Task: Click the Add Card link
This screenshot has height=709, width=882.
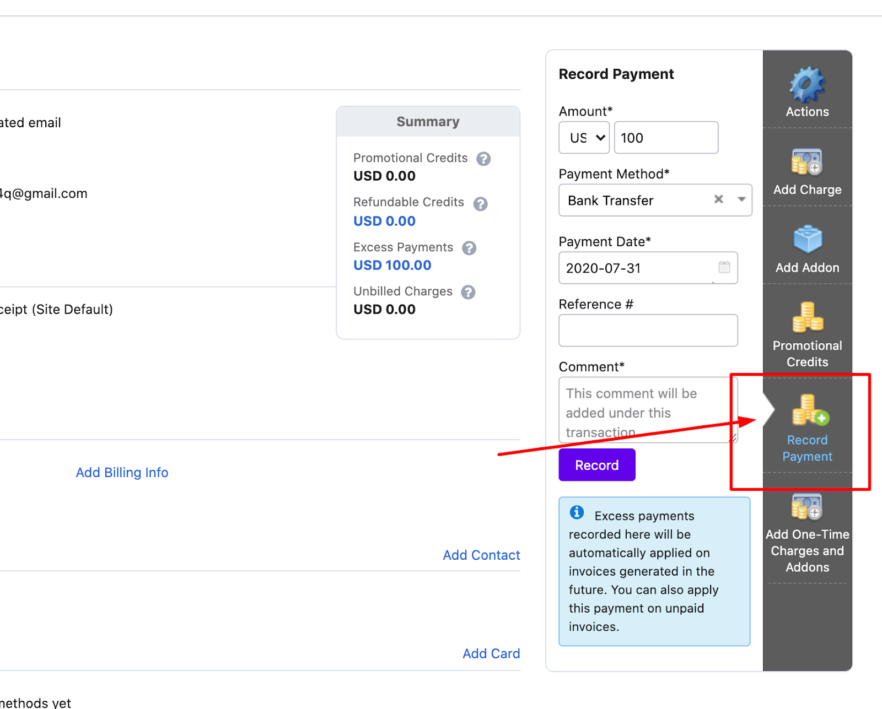Action: [x=491, y=653]
